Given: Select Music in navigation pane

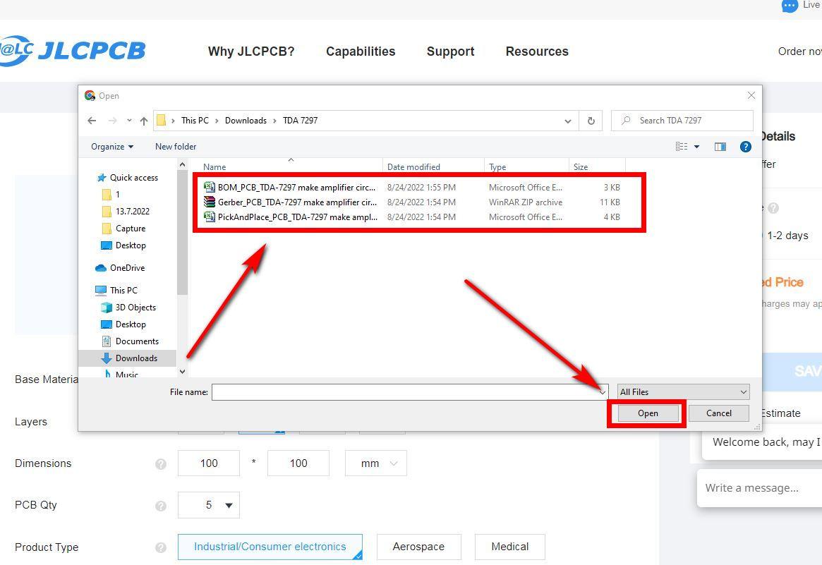Looking at the screenshot, I should point(121,375).
